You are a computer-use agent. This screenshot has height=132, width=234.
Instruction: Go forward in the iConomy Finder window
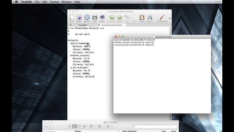[50, 126]
